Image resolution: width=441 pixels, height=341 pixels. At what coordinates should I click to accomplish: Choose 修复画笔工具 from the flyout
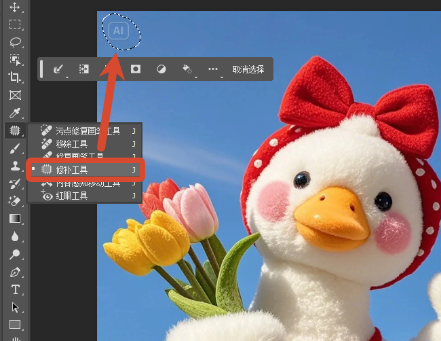[x=84, y=155]
